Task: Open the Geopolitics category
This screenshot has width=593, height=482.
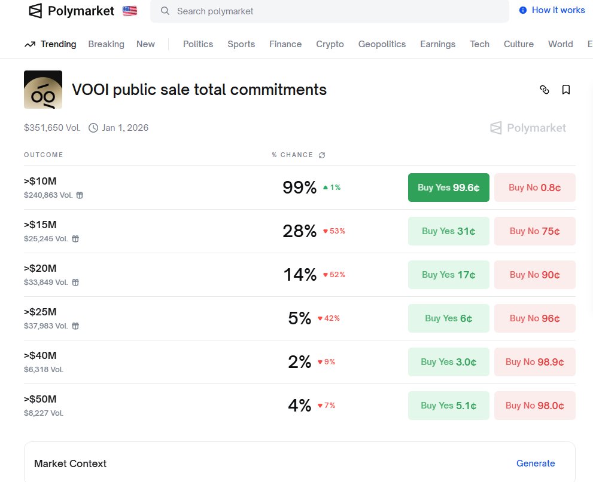Action: [x=382, y=44]
